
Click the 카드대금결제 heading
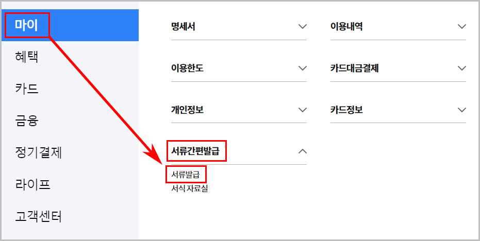355,68
